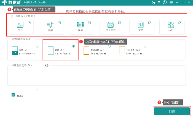Uncheck the 视频 file type checkbox
The image size is (193, 118).
point(90,23)
